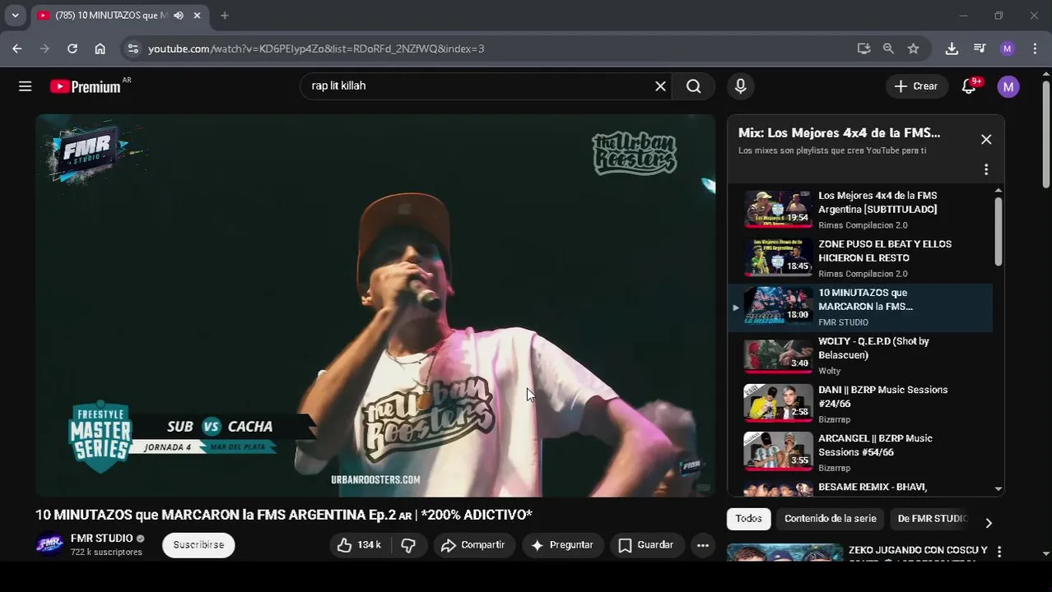Viewport: 1052px width, 592px height.
Task: Open zoom indicator in address bar
Action: coord(888,49)
